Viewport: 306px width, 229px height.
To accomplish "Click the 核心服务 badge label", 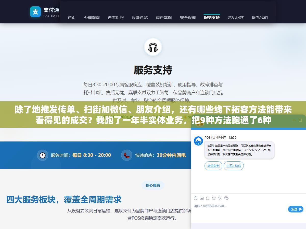I will 153,185.
